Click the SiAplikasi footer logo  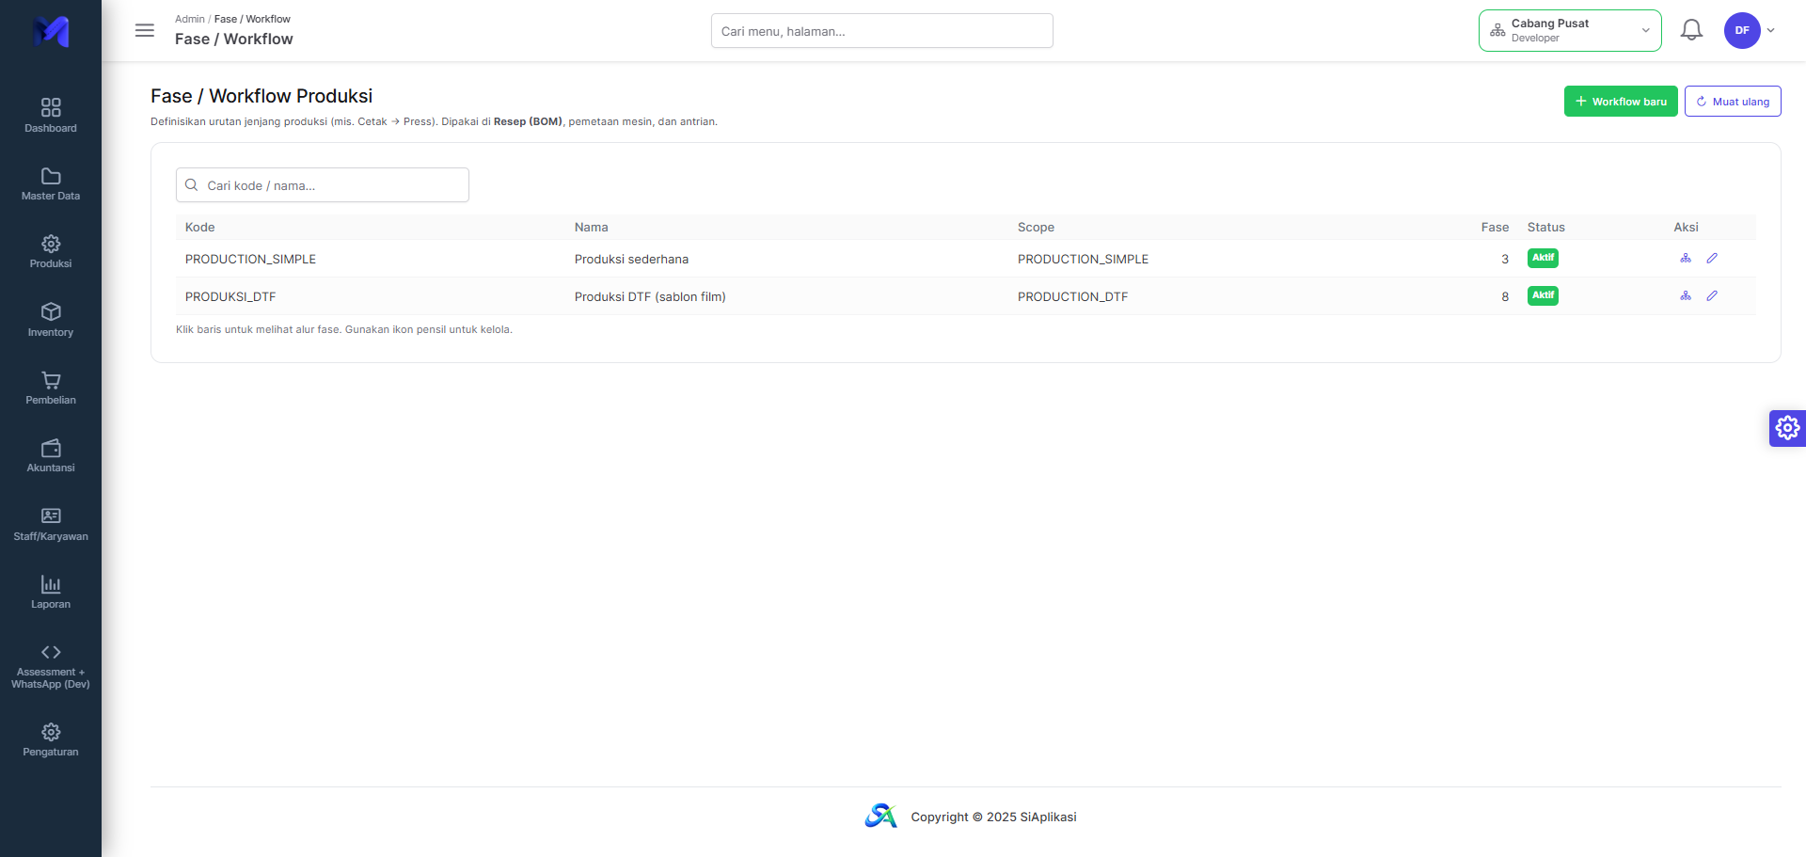(x=881, y=816)
